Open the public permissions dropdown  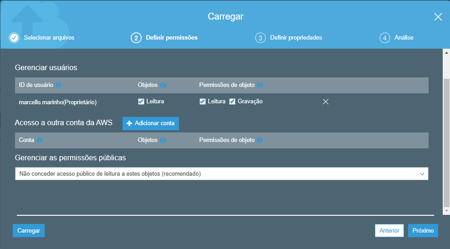coord(221,174)
